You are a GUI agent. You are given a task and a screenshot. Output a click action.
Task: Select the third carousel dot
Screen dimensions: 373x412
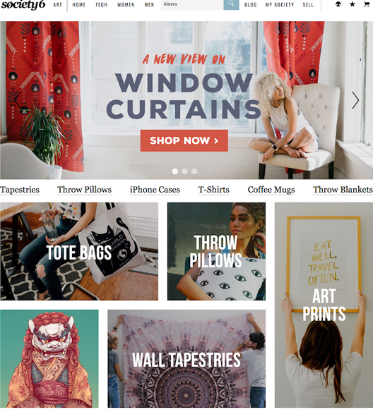click(194, 171)
